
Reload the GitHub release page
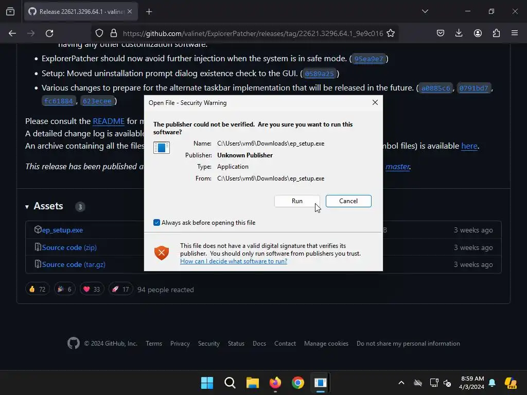click(49, 33)
